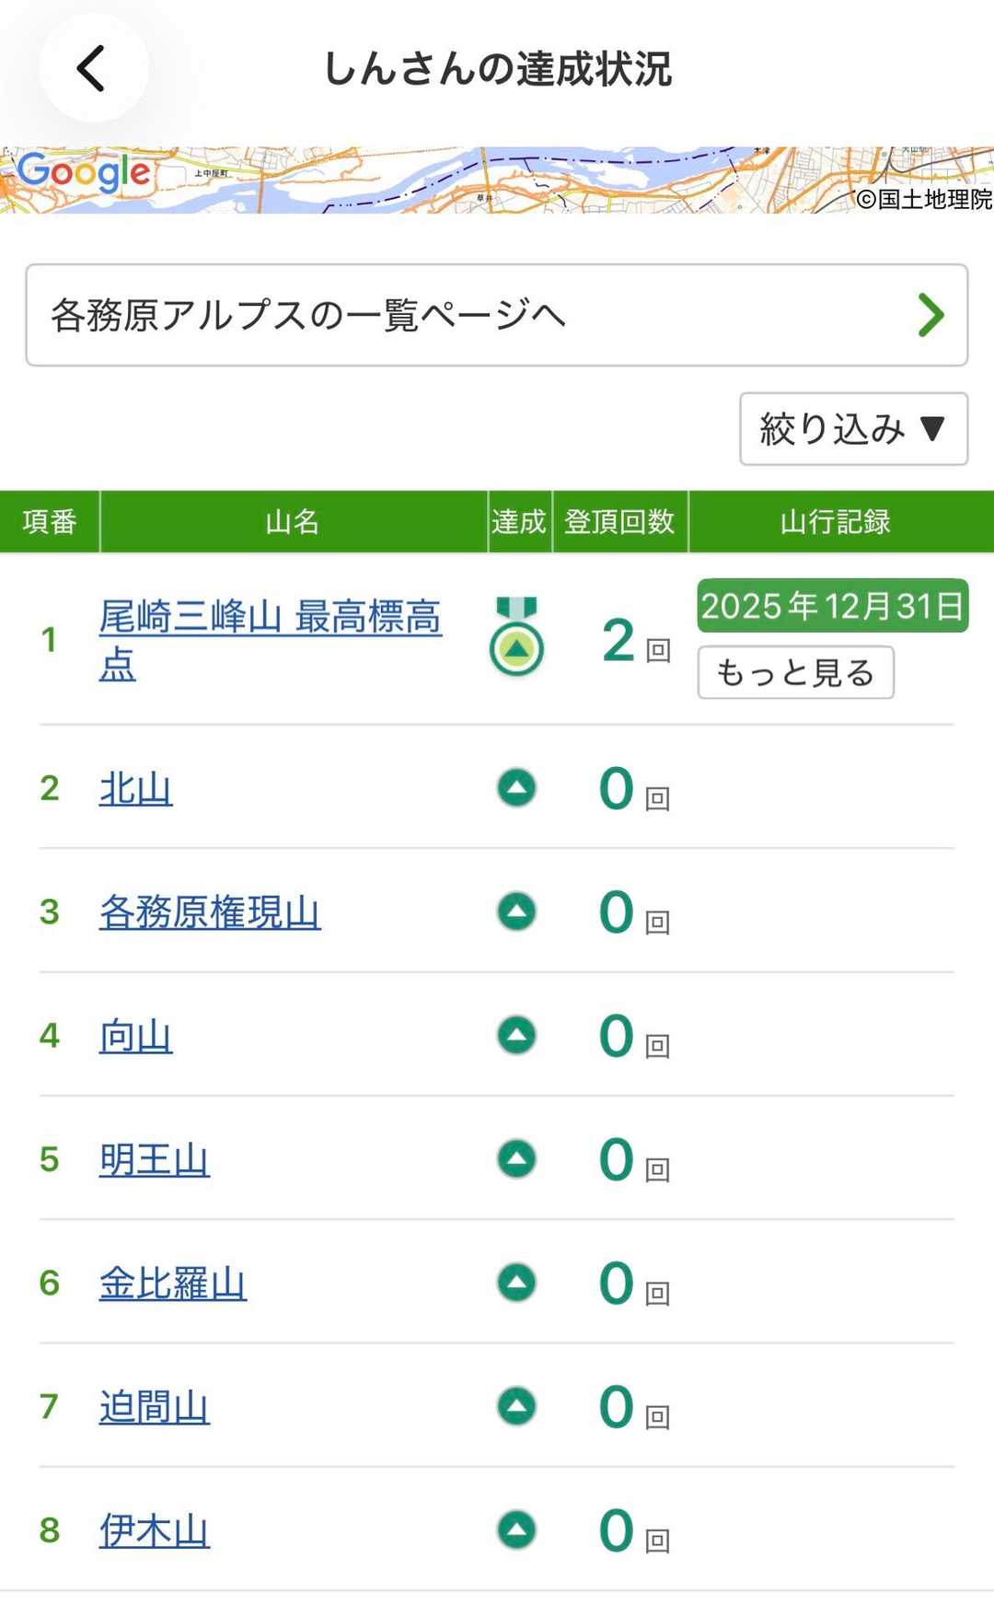Click the mountain icon beside 伊木山
This screenshot has height=1604, width=994.
[x=516, y=1530]
